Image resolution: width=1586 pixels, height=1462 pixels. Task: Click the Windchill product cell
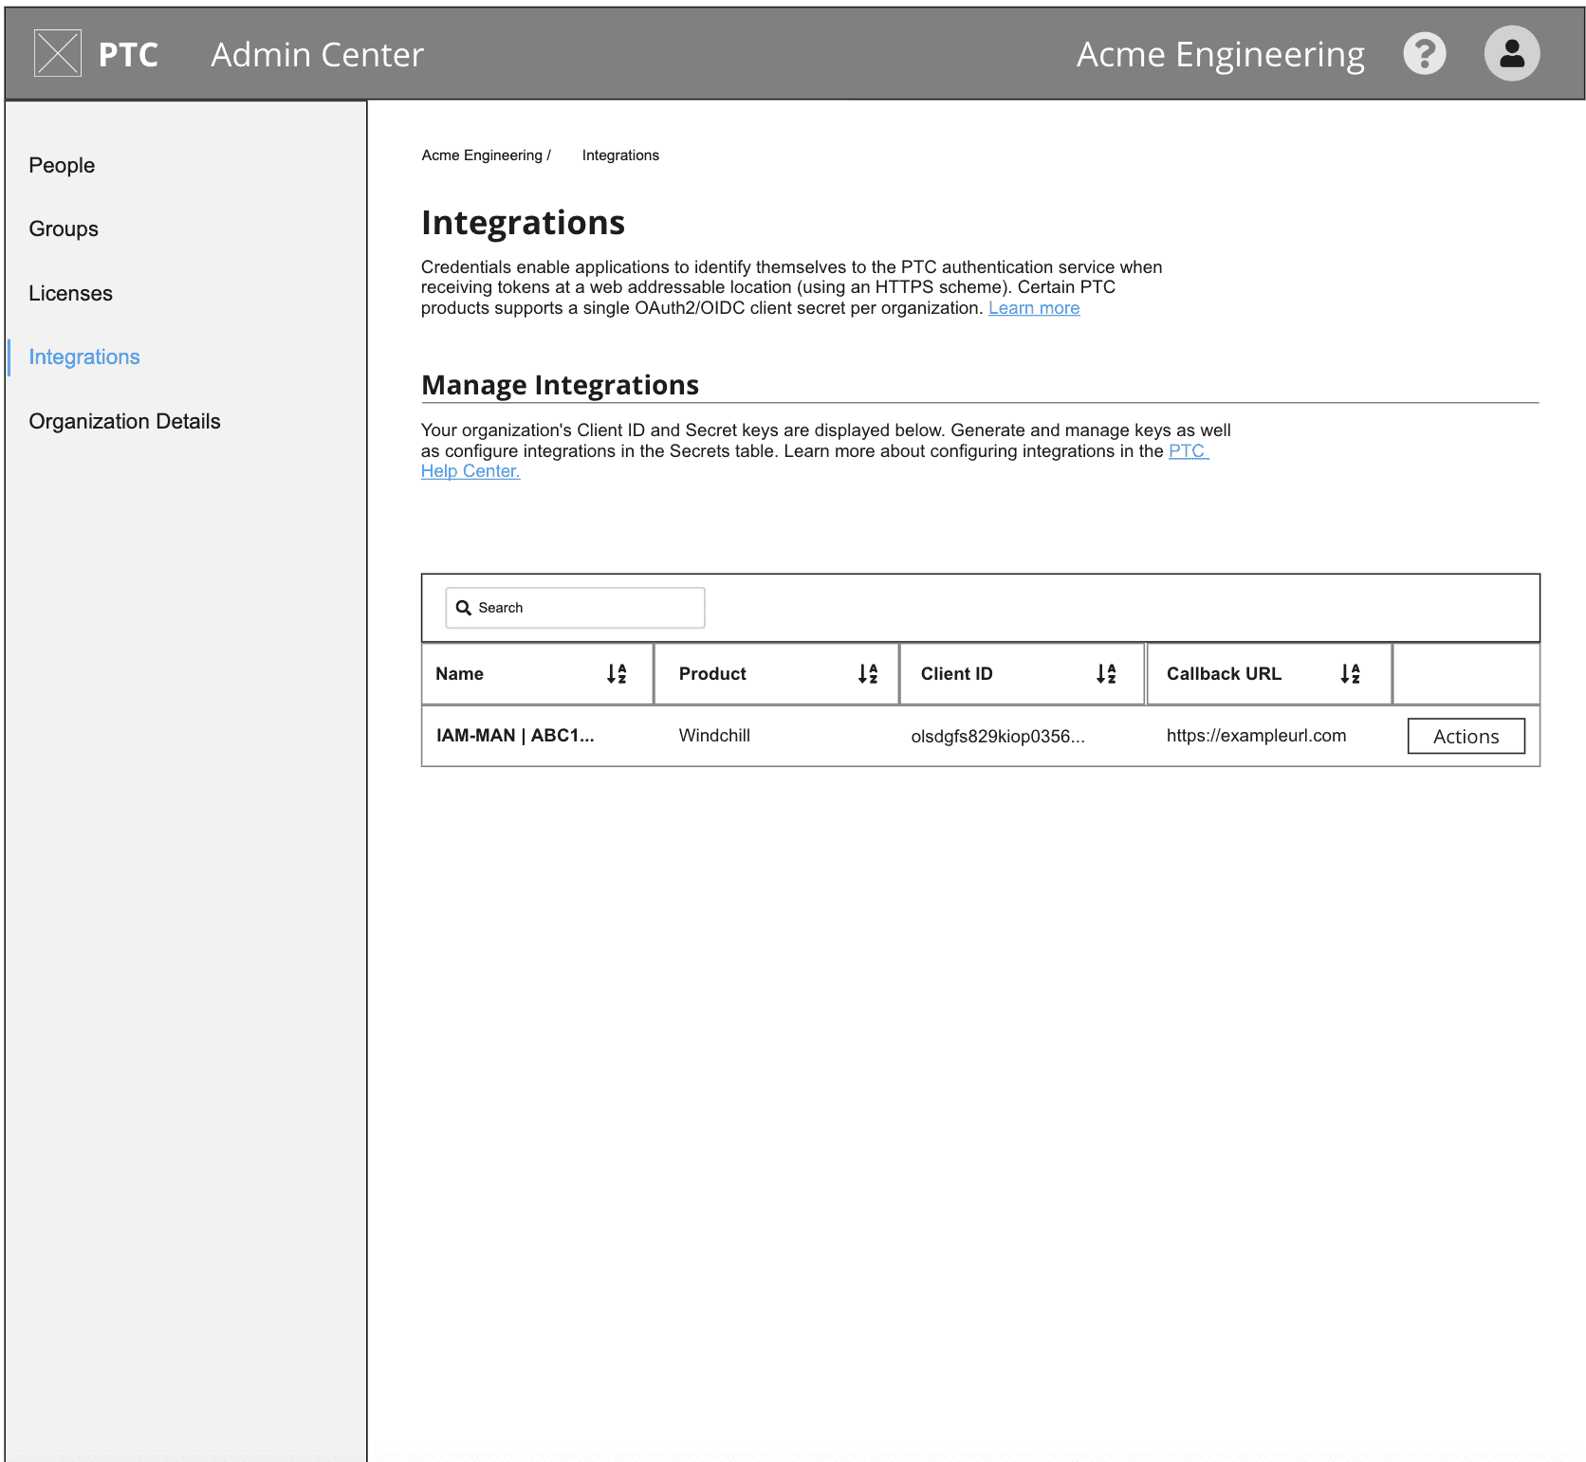(714, 736)
